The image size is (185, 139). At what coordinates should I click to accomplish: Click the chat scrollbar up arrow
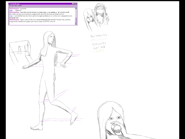(x=76, y=8)
